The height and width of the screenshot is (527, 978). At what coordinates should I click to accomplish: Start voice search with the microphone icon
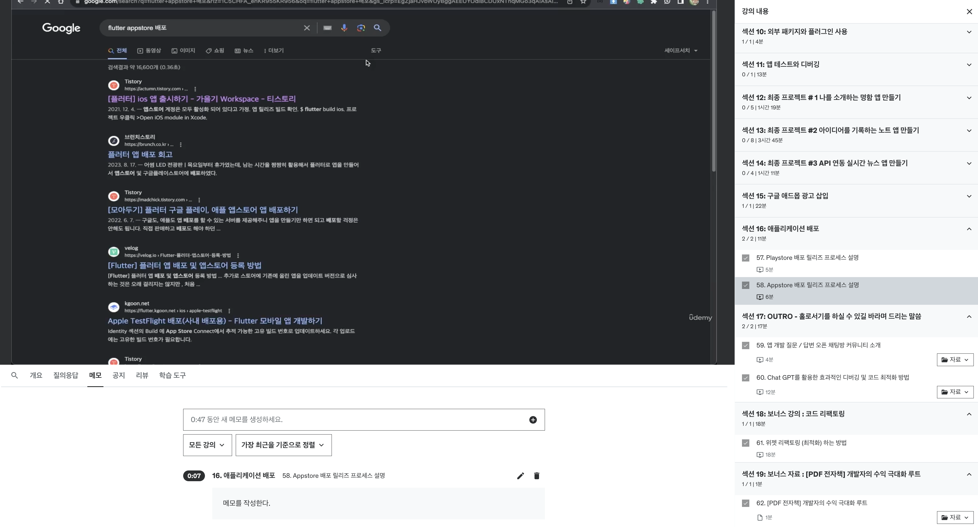coord(344,28)
